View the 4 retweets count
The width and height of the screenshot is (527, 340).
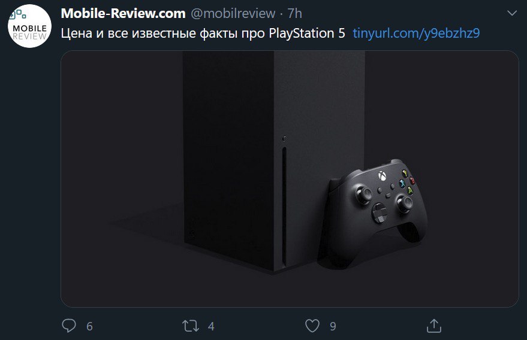point(211,326)
